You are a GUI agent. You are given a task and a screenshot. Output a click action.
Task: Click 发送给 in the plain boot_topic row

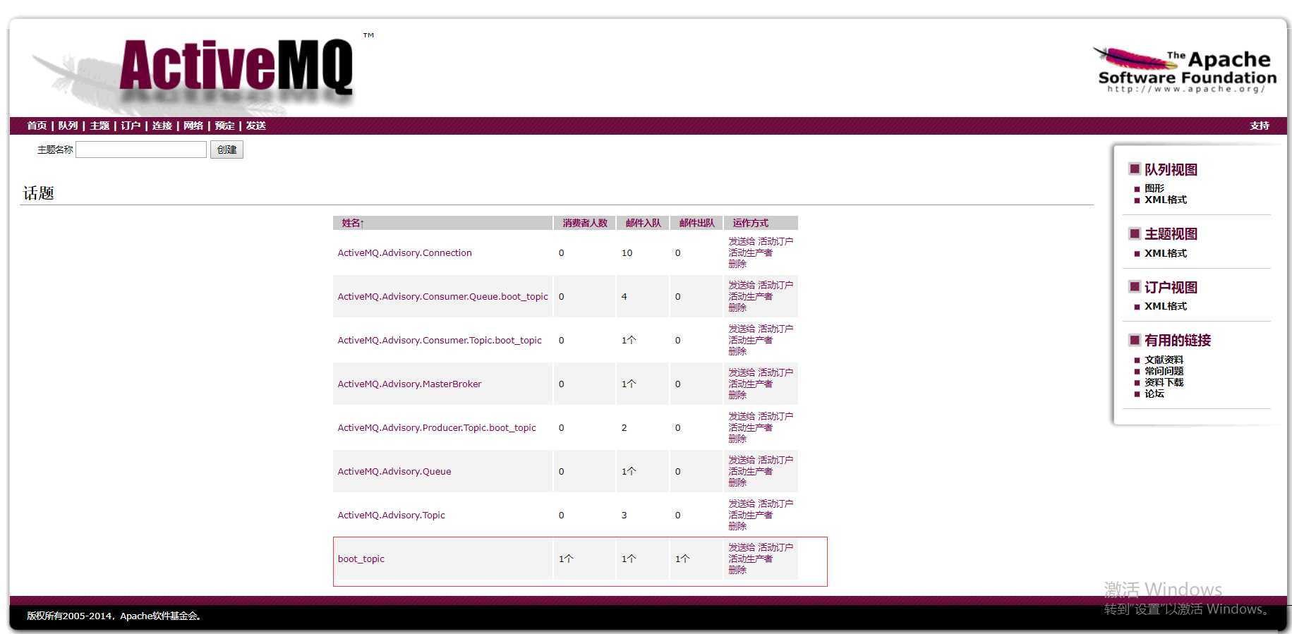pyautogui.click(x=742, y=547)
